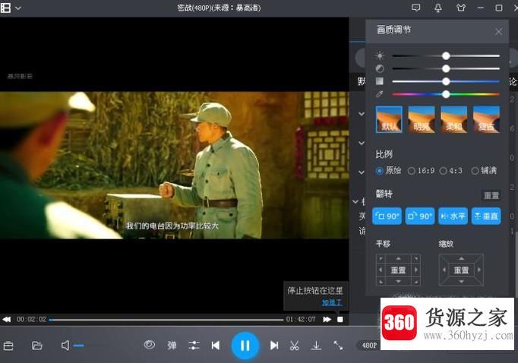Screen dimensions: 518x363
Task: Select the 4:3 aspect ratio radio button
Action: pos(444,171)
